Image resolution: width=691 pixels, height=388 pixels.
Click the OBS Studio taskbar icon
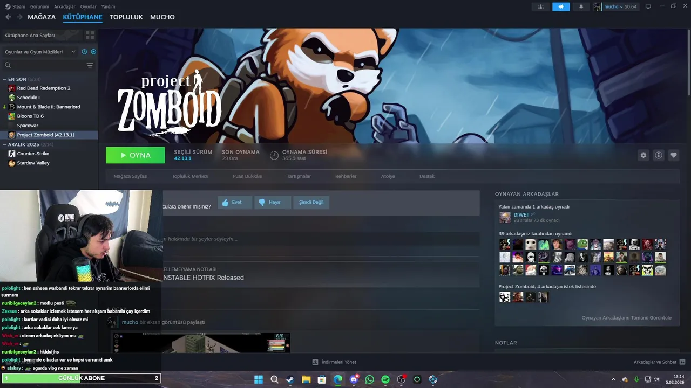click(x=401, y=379)
